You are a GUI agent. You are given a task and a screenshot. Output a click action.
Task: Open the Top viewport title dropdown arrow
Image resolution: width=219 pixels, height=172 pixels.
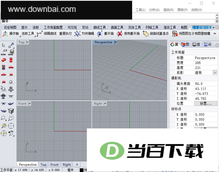pyautogui.click(x=27, y=42)
